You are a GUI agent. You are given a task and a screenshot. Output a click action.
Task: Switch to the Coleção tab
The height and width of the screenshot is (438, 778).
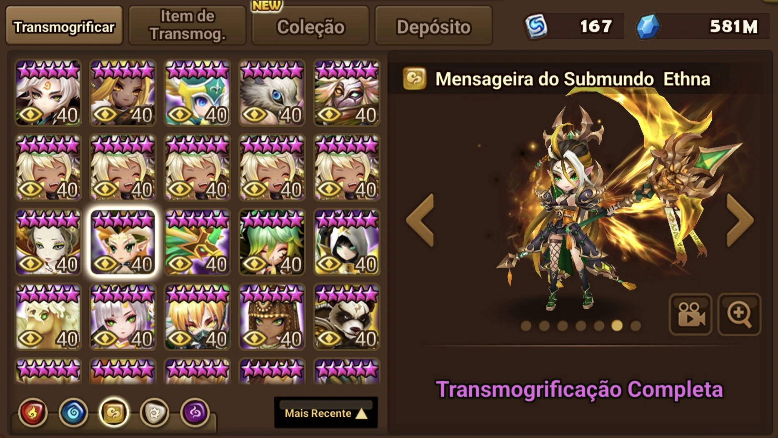click(x=310, y=27)
